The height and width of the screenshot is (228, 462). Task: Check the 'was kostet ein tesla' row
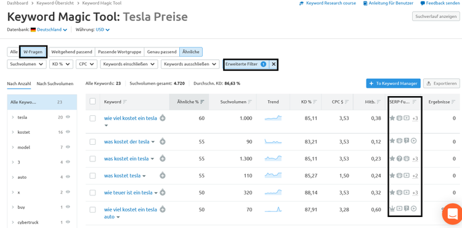92,159
